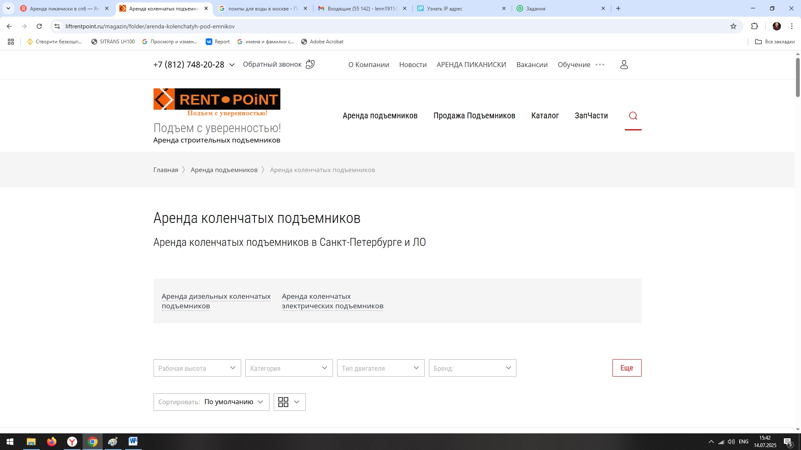Open the Бренд filter dropdown
This screenshot has width=801, height=450.
[473, 368]
